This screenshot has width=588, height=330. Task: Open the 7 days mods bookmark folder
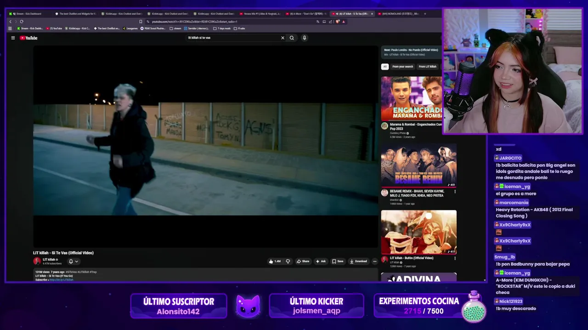click(x=222, y=28)
